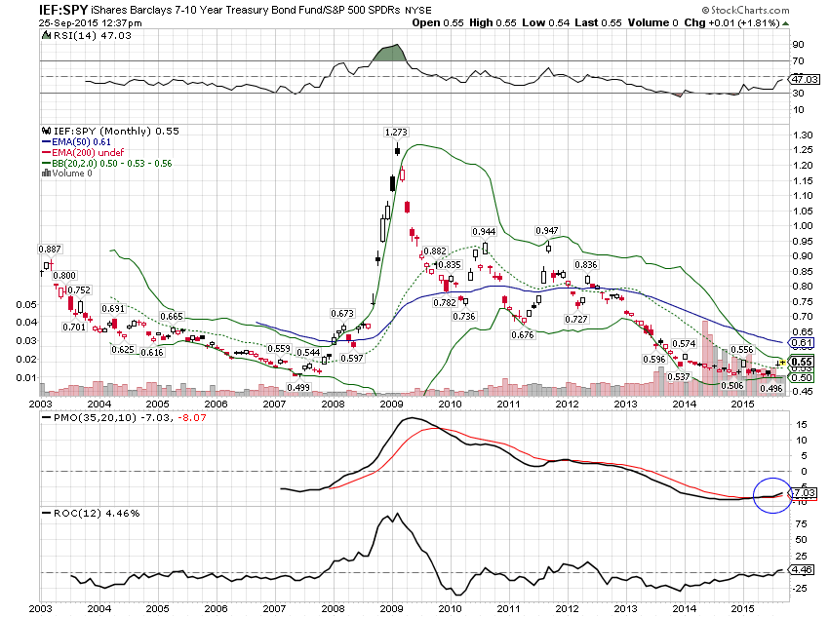
Task: Click the 0.691 price label
Action: tap(113, 308)
